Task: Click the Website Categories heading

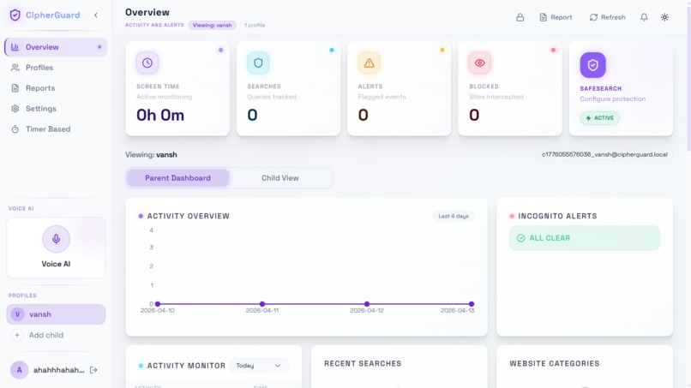Action: 555,363
